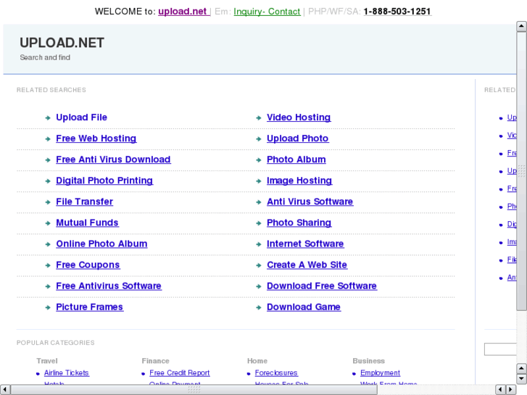Open Foreclosures under Home

[x=276, y=373]
